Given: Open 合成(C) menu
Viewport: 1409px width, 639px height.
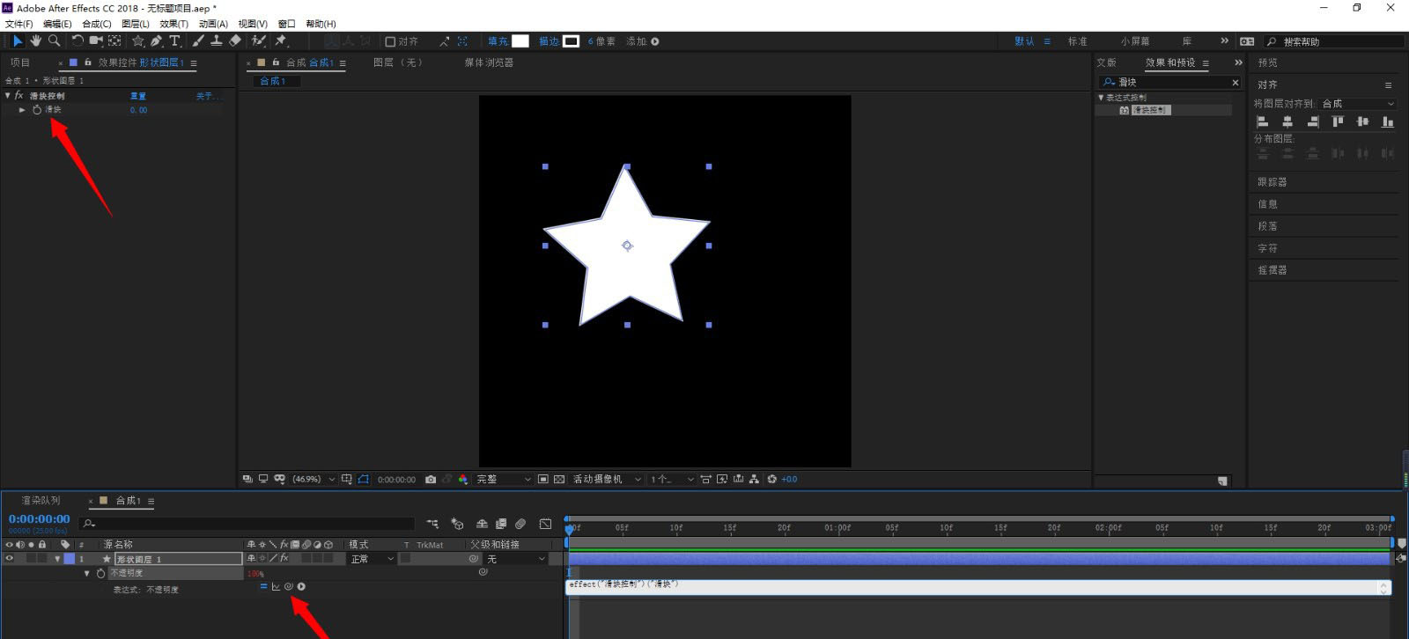Looking at the screenshot, I should tap(97, 24).
